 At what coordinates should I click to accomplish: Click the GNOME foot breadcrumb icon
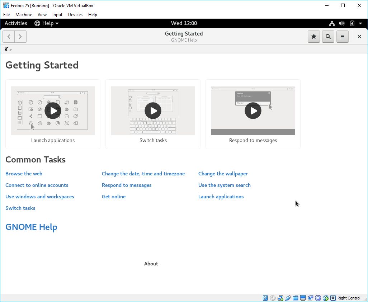pos(6,49)
